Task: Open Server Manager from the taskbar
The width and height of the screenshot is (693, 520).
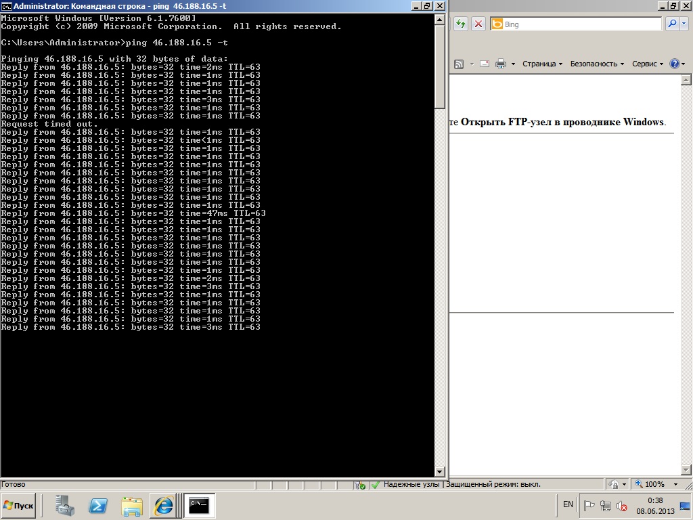Action: pyautogui.click(x=65, y=504)
